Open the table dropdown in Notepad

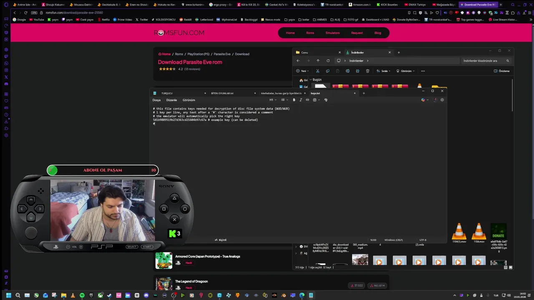pyautogui.click(x=316, y=100)
